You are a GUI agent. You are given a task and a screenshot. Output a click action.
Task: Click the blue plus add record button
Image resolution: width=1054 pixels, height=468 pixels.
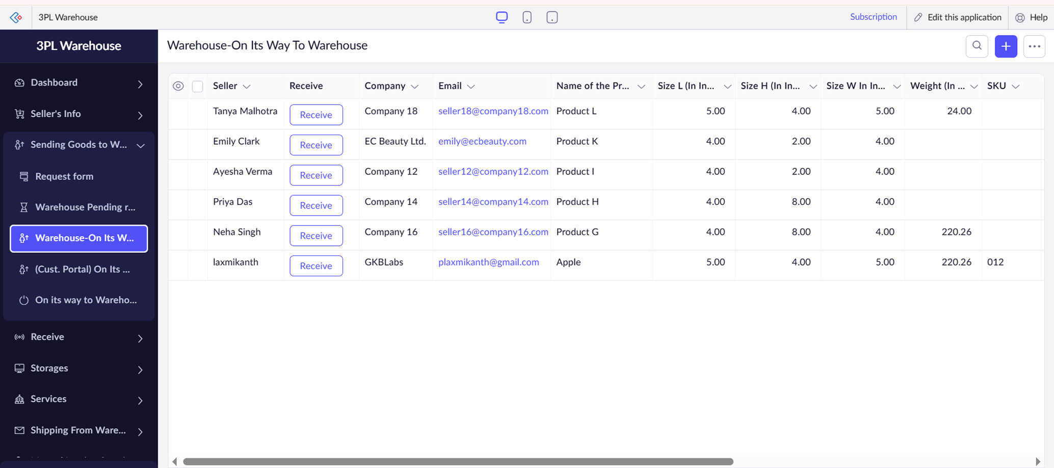(x=1006, y=46)
